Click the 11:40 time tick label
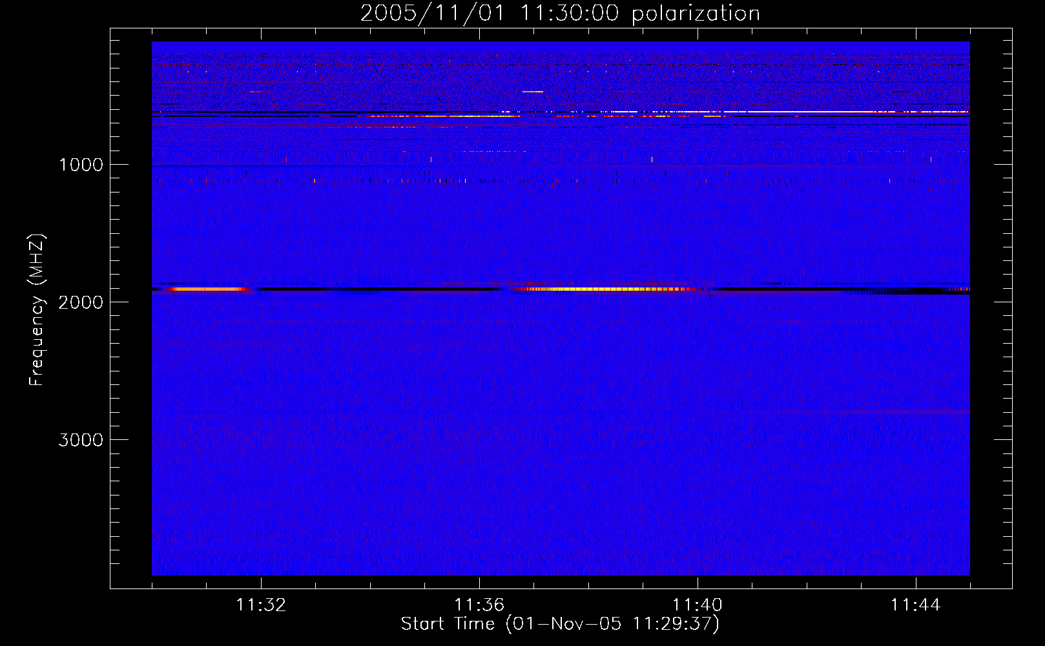This screenshot has height=646, width=1045. pyautogui.click(x=698, y=605)
